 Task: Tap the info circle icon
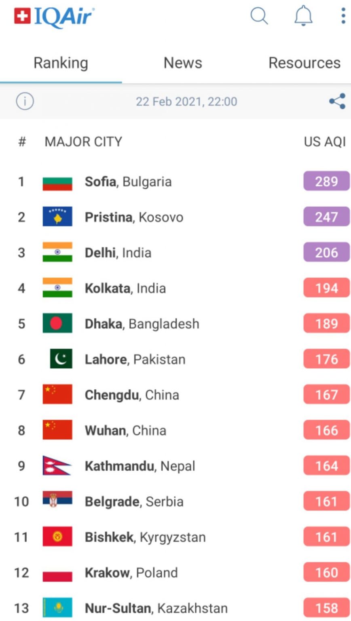pos(25,101)
